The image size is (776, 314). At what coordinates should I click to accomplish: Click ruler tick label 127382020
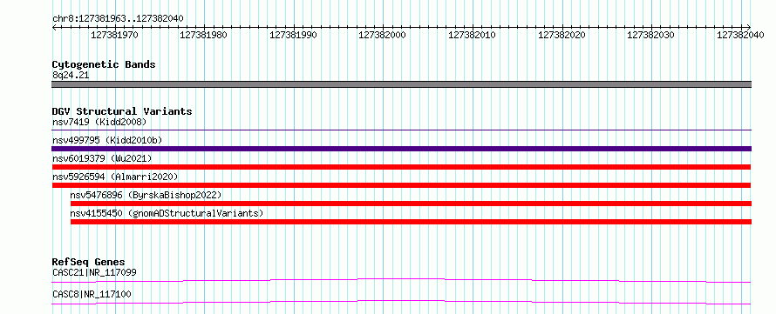pos(562,35)
